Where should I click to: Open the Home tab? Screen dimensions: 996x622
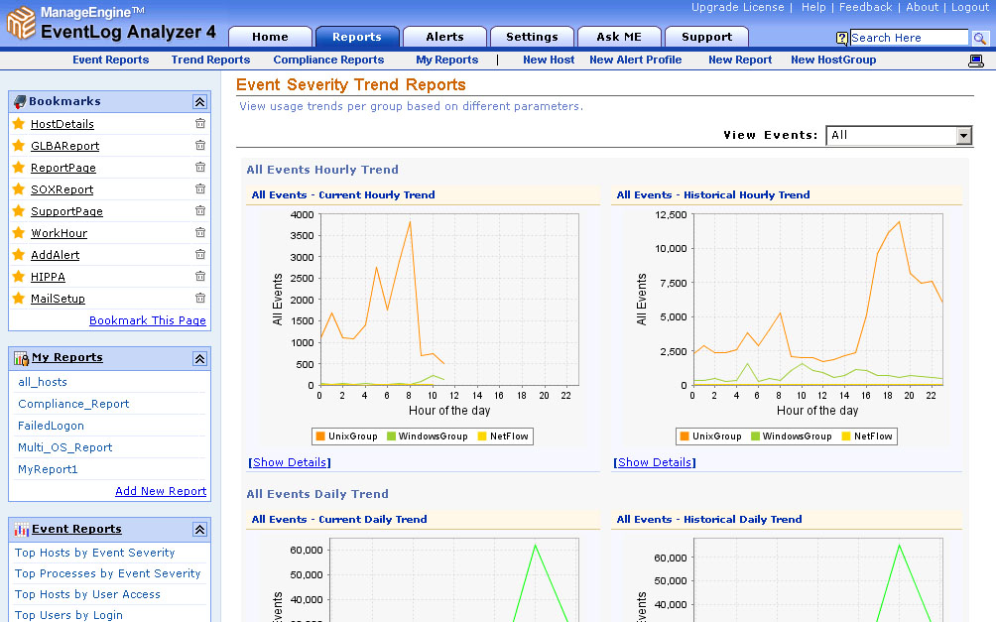click(x=270, y=37)
